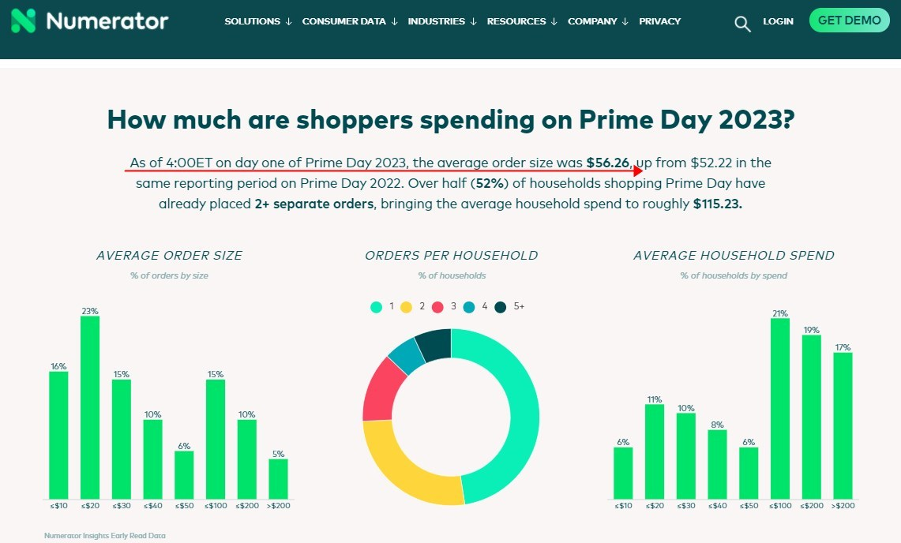
Task: Click the yellow legend dot for 2 orders
Action: point(406,307)
